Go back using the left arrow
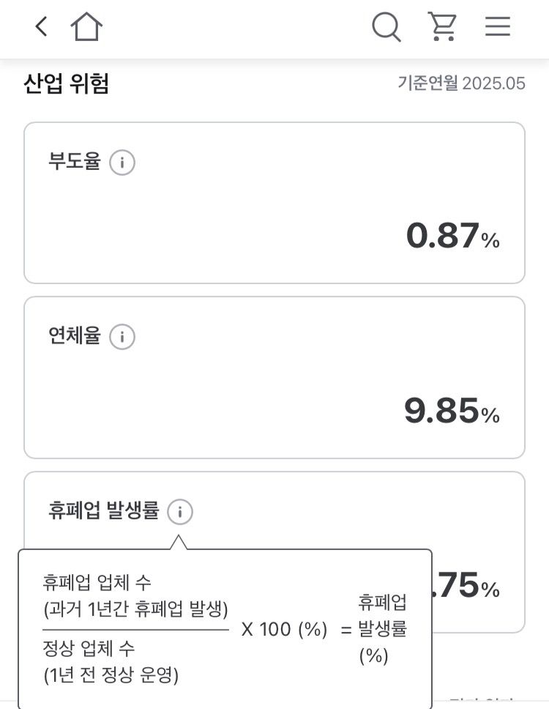549x709 pixels. pyautogui.click(x=42, y=27)
